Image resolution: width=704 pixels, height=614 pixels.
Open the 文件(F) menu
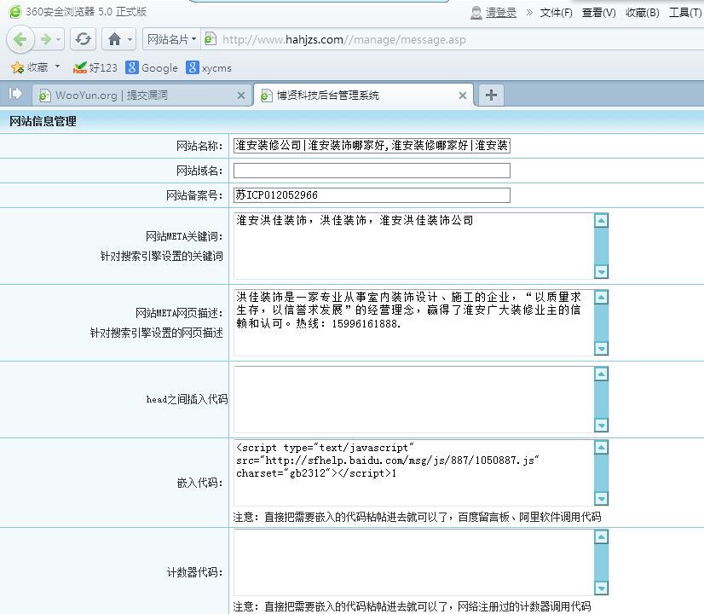[x=556, y=13]
